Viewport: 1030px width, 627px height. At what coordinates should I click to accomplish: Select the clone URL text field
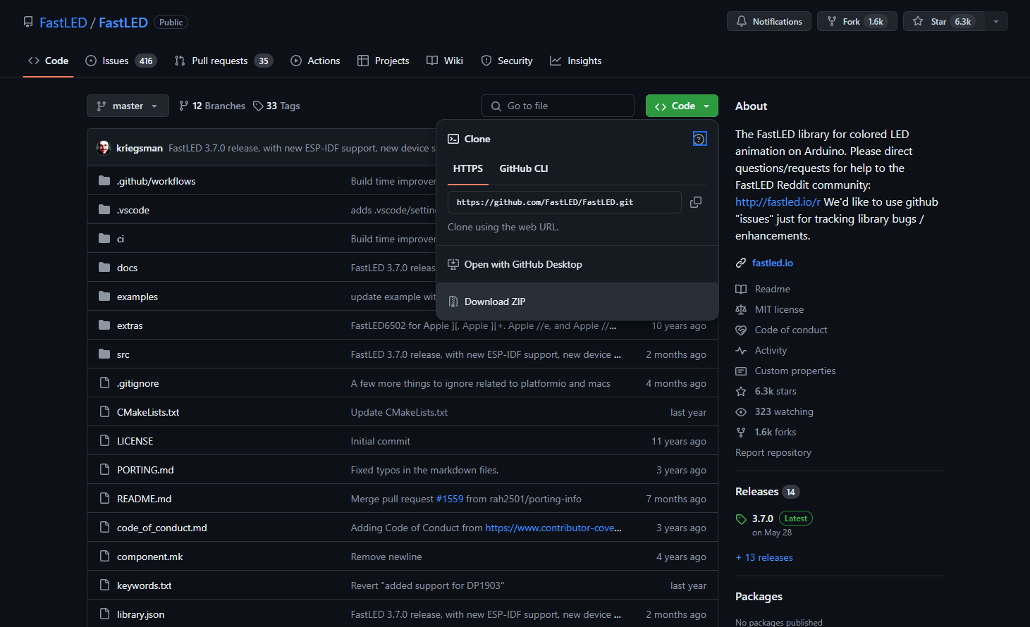[x=564, y=202]
